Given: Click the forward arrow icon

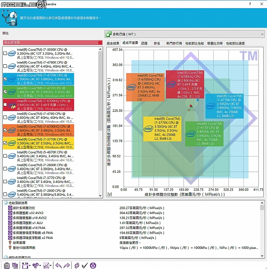Looking at the screenshot, I should (67, 265).
